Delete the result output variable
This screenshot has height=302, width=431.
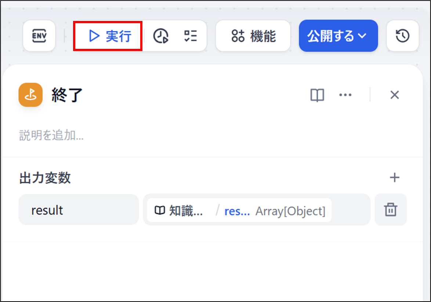pos(391,210)
